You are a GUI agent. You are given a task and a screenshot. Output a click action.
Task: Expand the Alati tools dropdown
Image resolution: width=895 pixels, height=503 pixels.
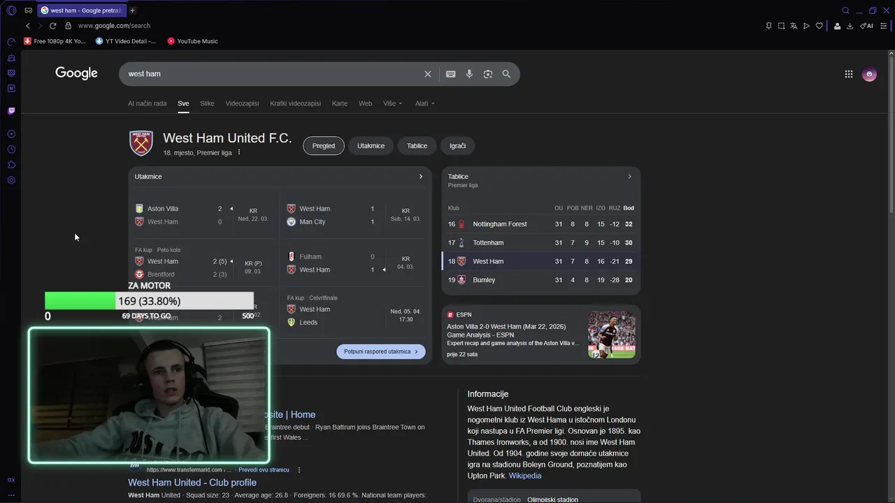coord(424,103)
